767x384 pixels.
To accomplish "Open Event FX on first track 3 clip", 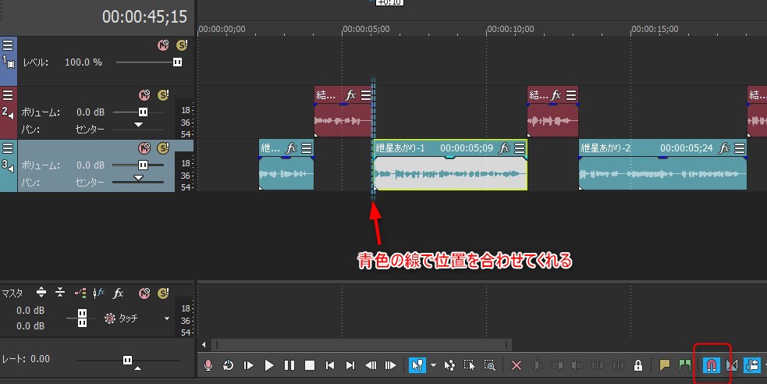I will pyautogui.click(x=292, y=148).
